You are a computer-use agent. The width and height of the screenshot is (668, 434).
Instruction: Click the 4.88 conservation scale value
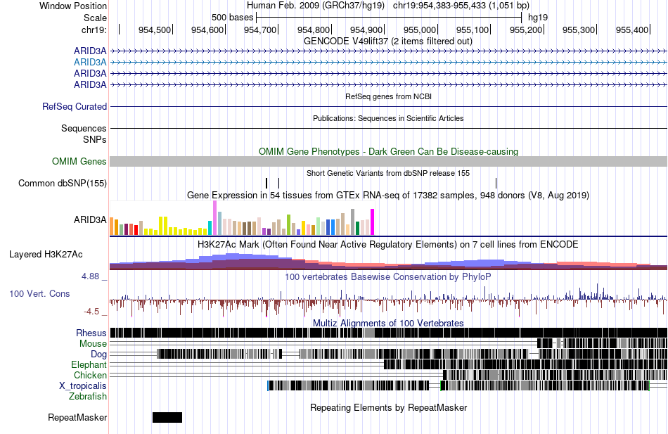90,276
